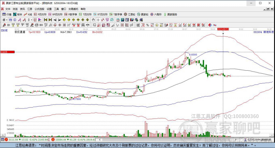Collapse volume pane with up-triangle button
The image size is (275, 148).
(x=3, y=135)
